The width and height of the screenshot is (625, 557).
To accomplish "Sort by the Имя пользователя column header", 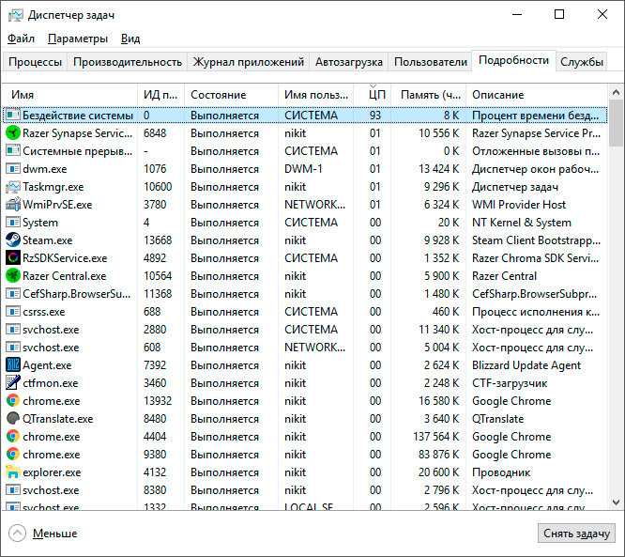I will [315, 95].
